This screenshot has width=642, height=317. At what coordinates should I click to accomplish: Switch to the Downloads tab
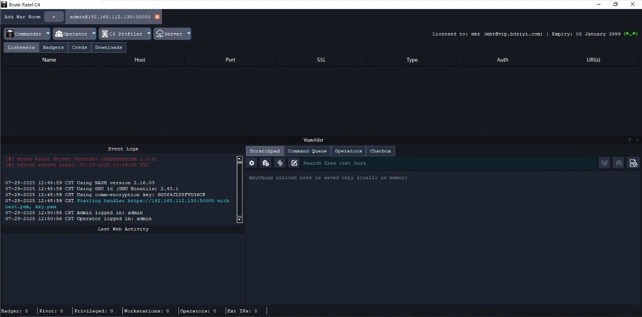click(108, 47)
